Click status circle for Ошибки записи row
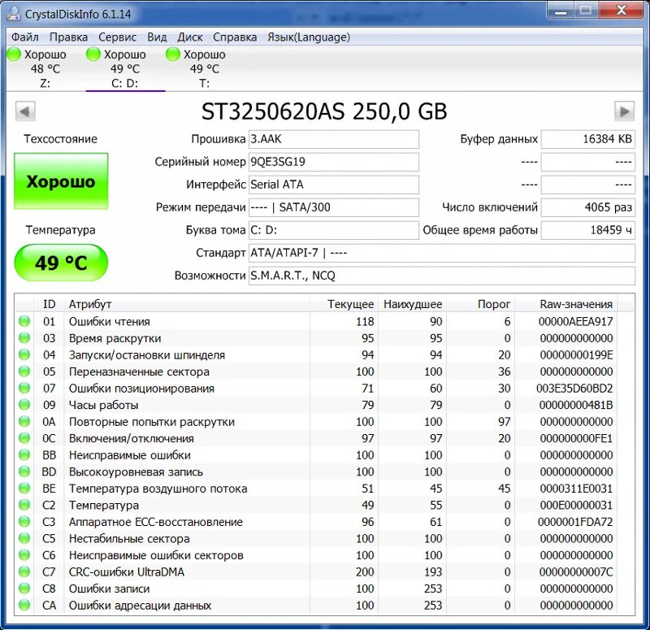This screenshot has height=630, width=650. [x=24, y=589]
